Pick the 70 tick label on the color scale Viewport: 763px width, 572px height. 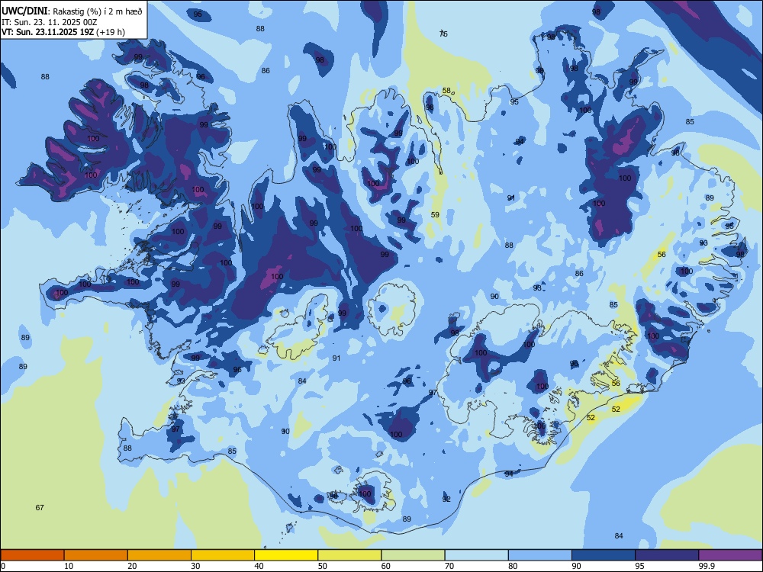449,566
